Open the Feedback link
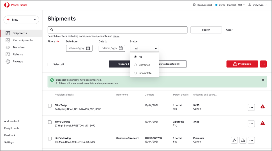Viewport: 272px width, 151px height. [10, 135]
